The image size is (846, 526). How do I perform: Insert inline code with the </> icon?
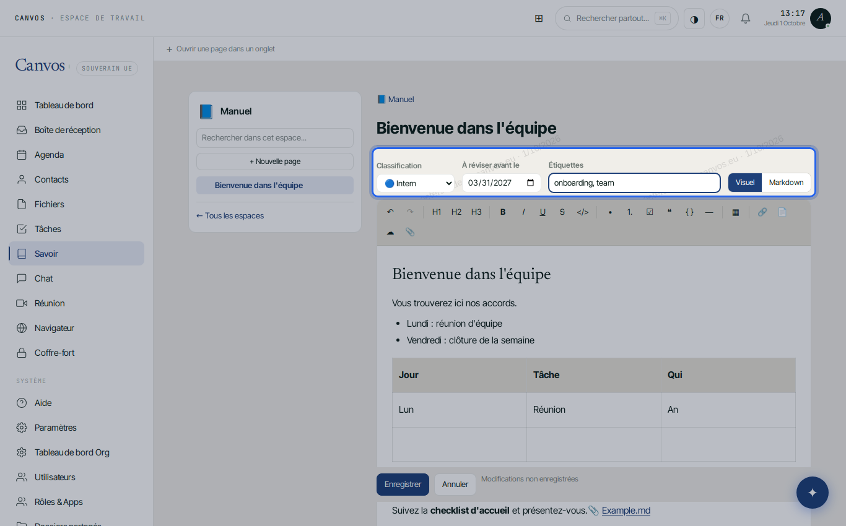583,212
